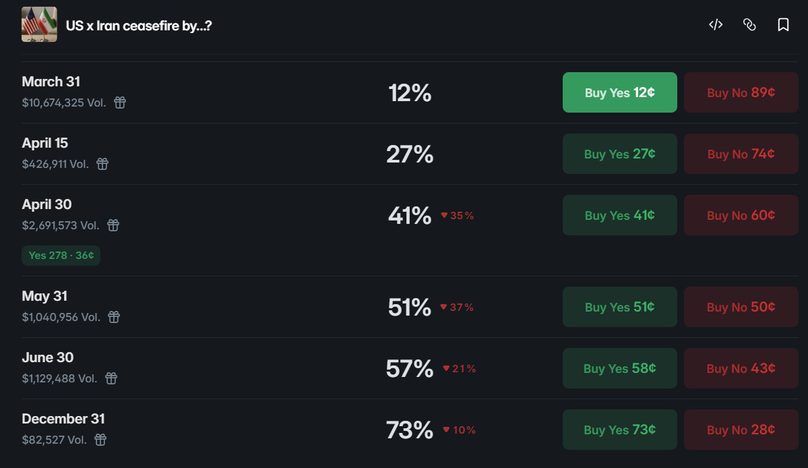Click the US Iran flags market thumbnail
This screenshot has width=808, height=468.
click(x=39, y=25)
